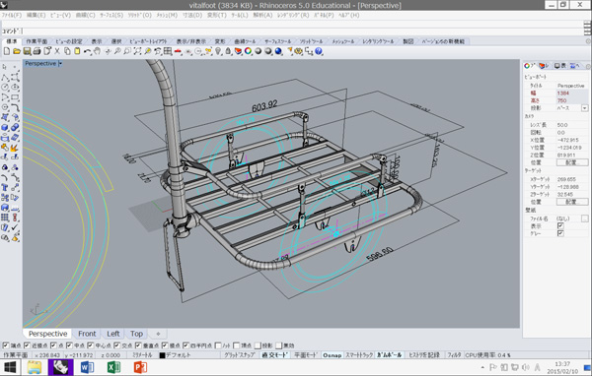Viewport: 592px width, 376px height.
Task: Select the Array grid tool
Action: point(5,218)
